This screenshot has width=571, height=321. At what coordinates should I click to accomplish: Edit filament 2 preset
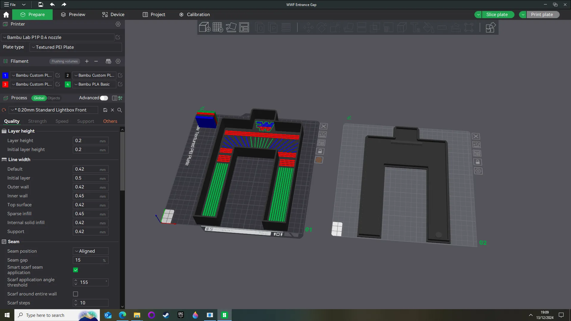click(x=120, y=75)
